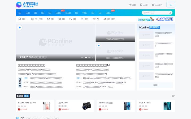The width and height of the screenshot is (191, 119).
Task: Click the sofa icon category
Action: (71, 19)
